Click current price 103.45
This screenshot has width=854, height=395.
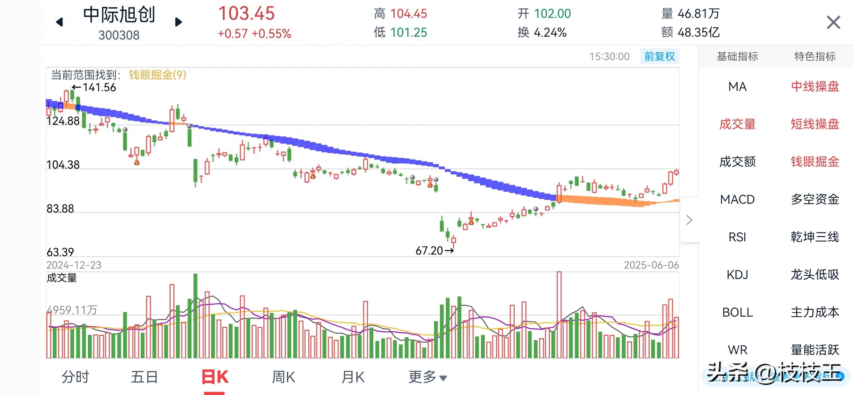(x=246, y=13)
